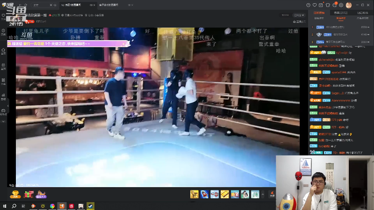The width and height of the screenshot is (374, 210).
Task: Open the task hall icon
Action: pos(41,194)
